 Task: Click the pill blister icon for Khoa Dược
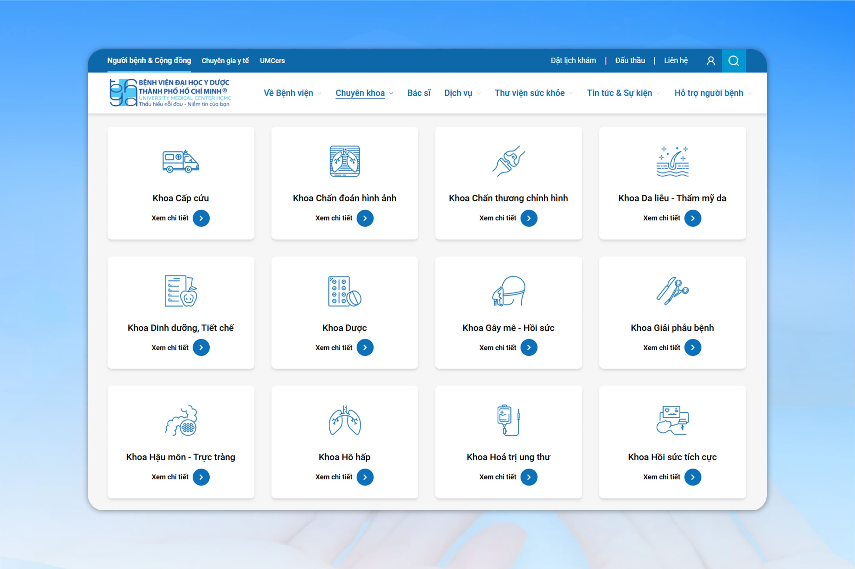[345, 291]
